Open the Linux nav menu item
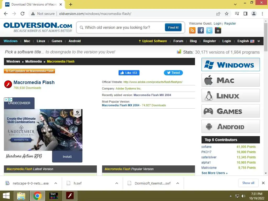Viewport: 268px width, 201px height. pos(41,41)
